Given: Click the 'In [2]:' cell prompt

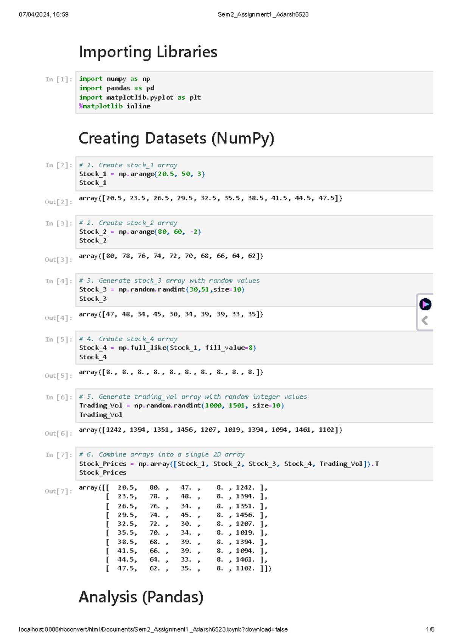Looking at the screenshot, I should pyautogui.click(x=59, y=165).
